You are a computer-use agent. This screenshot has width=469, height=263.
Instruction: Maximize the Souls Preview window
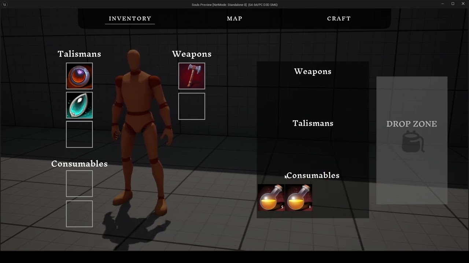[x=453, y=4]
